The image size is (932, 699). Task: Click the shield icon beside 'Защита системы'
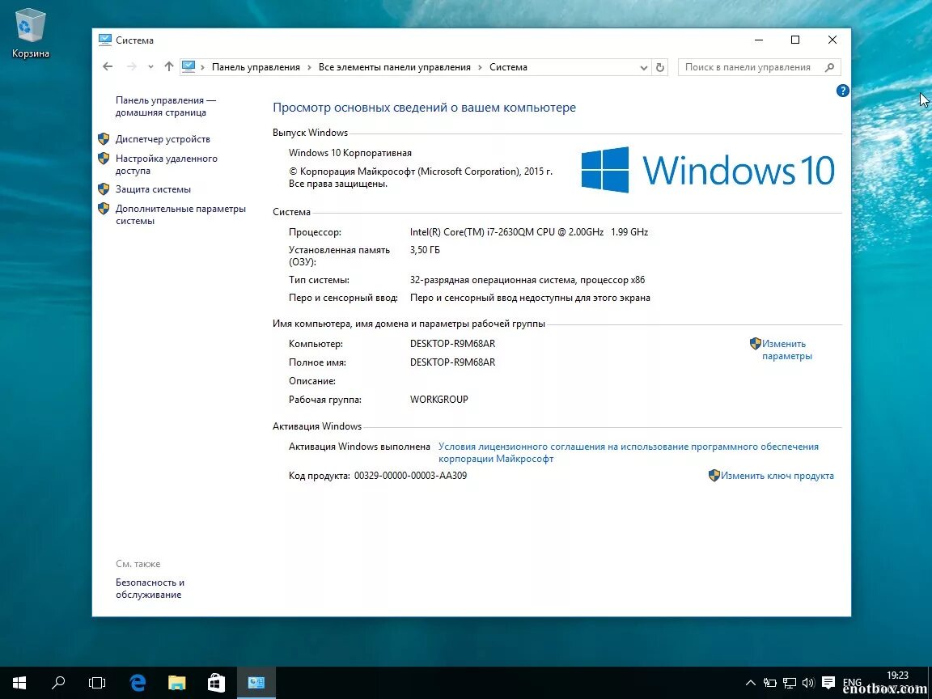[104, 189]
